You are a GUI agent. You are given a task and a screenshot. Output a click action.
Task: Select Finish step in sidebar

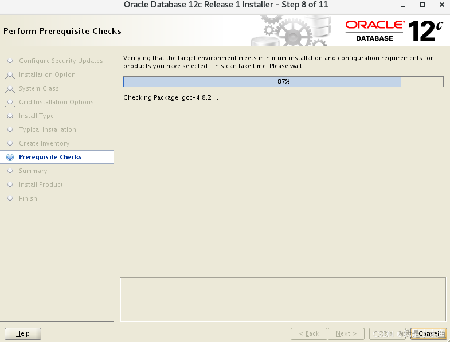(x=28, y=199)
